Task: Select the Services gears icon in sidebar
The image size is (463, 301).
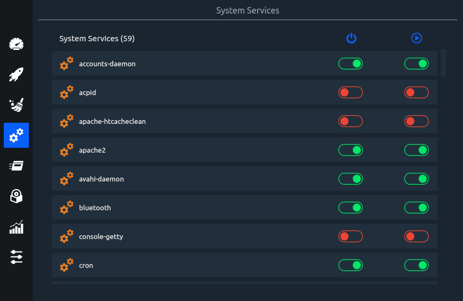Action: tap(16, 135)
